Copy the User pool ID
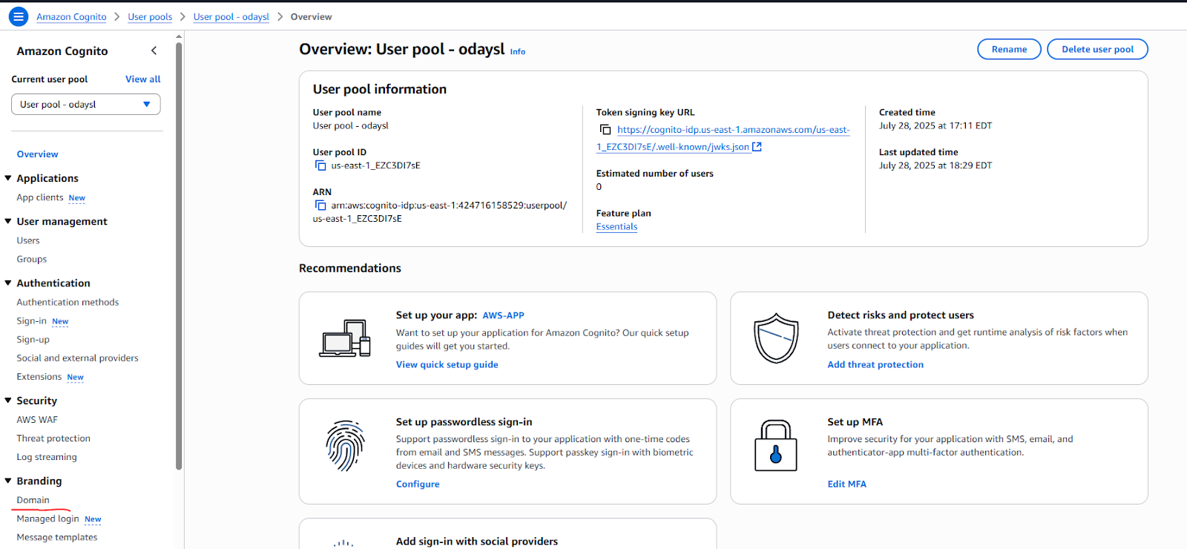1187x549 pixels. coord(320,165)
